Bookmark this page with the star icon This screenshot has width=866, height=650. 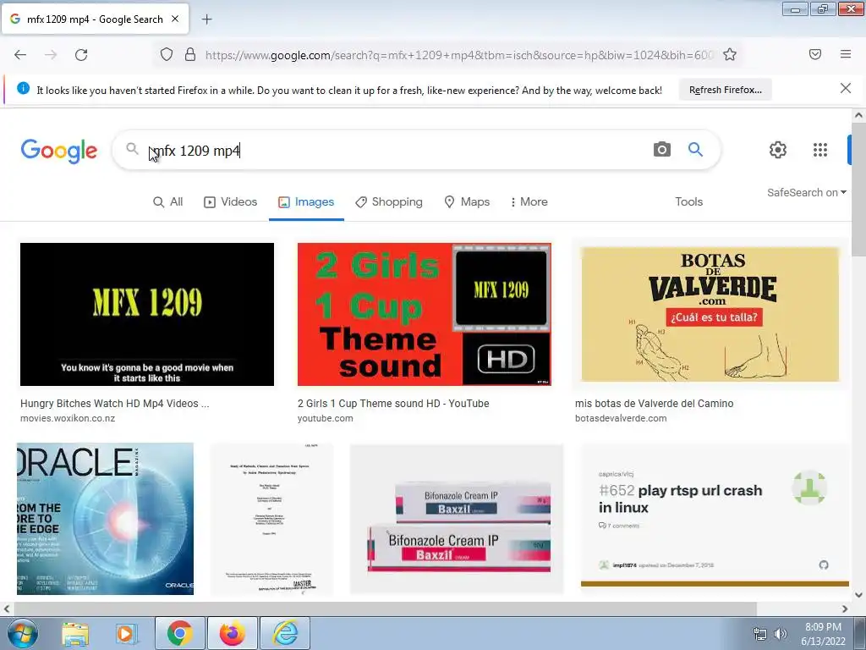[730, 54]
